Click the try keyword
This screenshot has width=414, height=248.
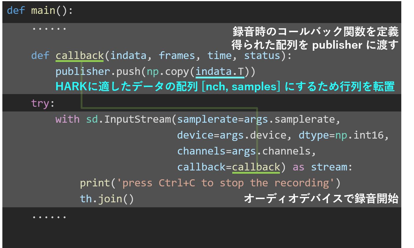click(x=40, y=103)
